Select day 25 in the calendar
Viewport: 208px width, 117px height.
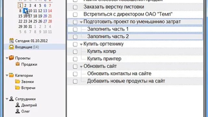point(35,21)
